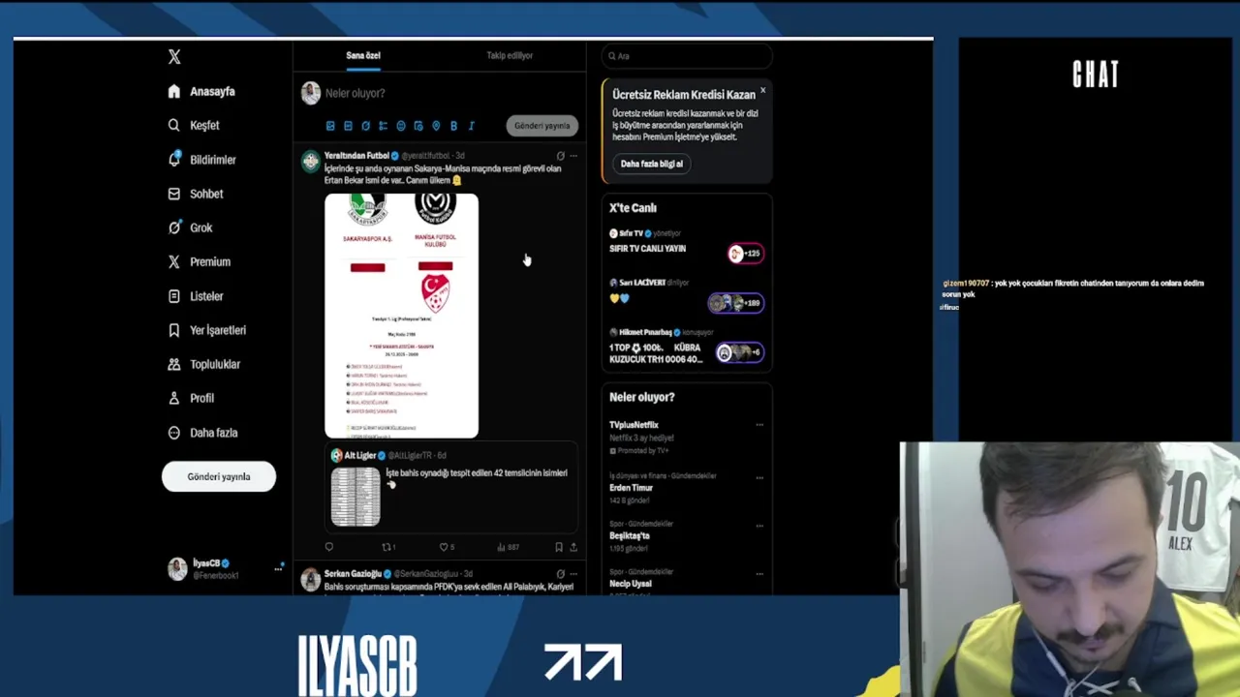Open more options for TVplusNetflix trend
This screenshot has width=1240, height=697.
click(759, 425)
